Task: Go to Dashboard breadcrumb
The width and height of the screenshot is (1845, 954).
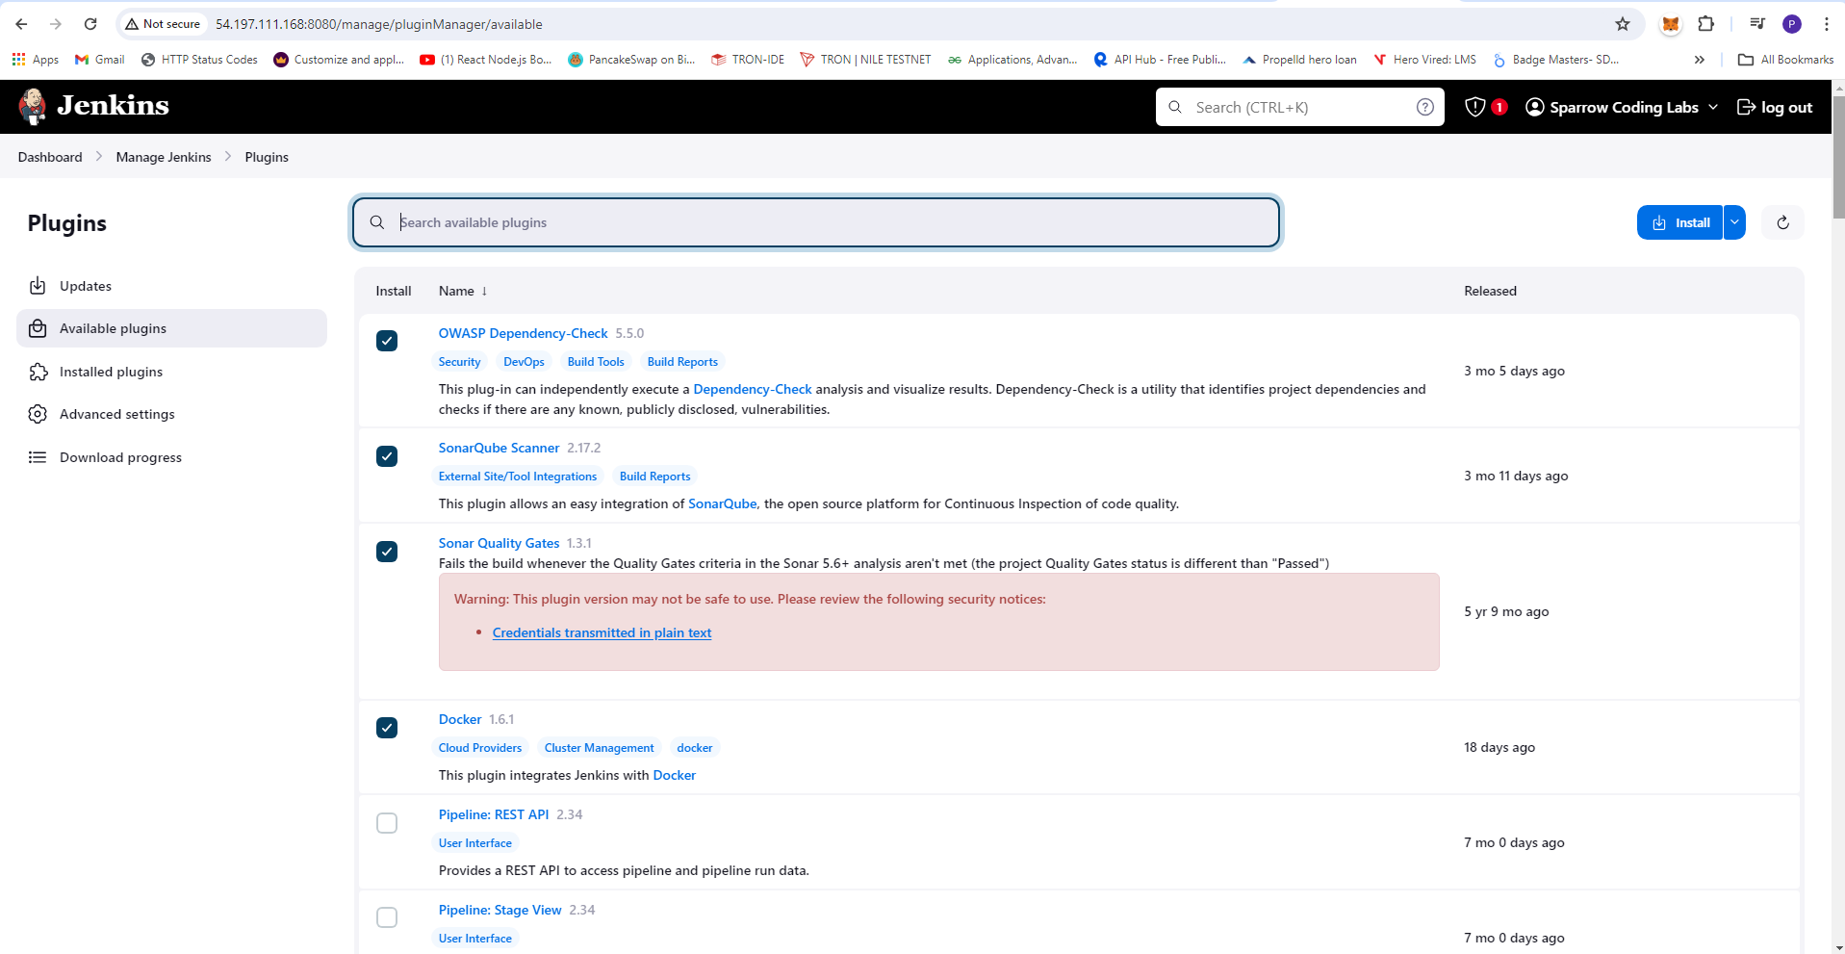Action: click(50, 157)
